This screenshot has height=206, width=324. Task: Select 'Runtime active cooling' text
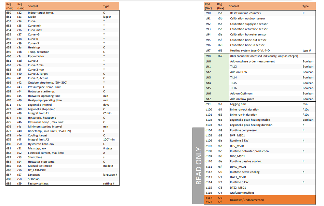245,172
